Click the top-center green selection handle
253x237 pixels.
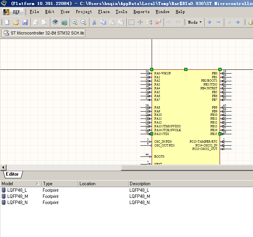click(186, 69)
